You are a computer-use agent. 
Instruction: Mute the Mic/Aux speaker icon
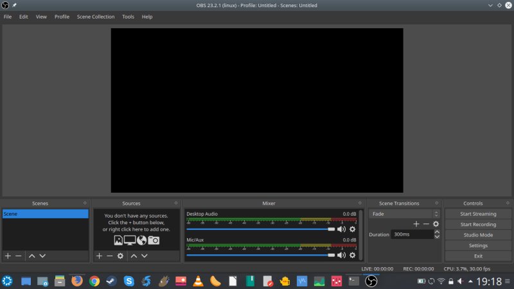pyautogui.click(x=341, y=255)
